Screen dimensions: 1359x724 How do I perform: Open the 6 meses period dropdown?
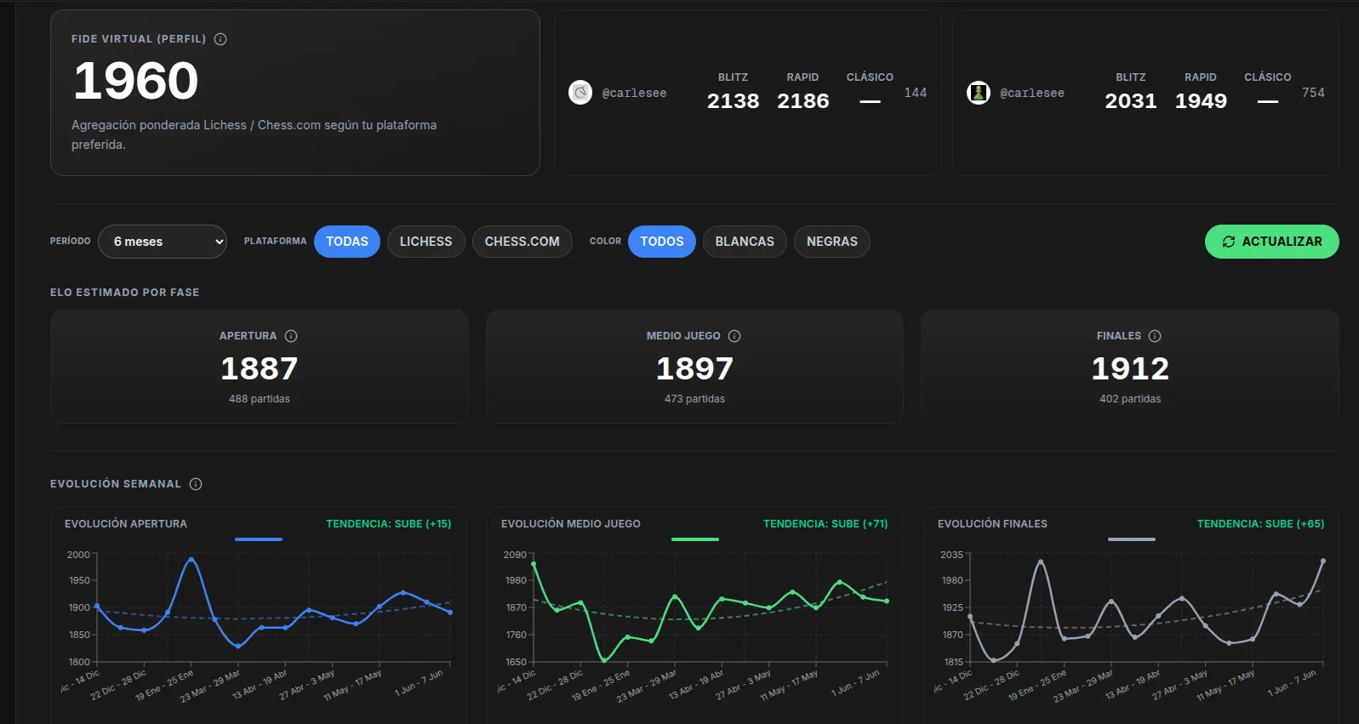(163, 242)
